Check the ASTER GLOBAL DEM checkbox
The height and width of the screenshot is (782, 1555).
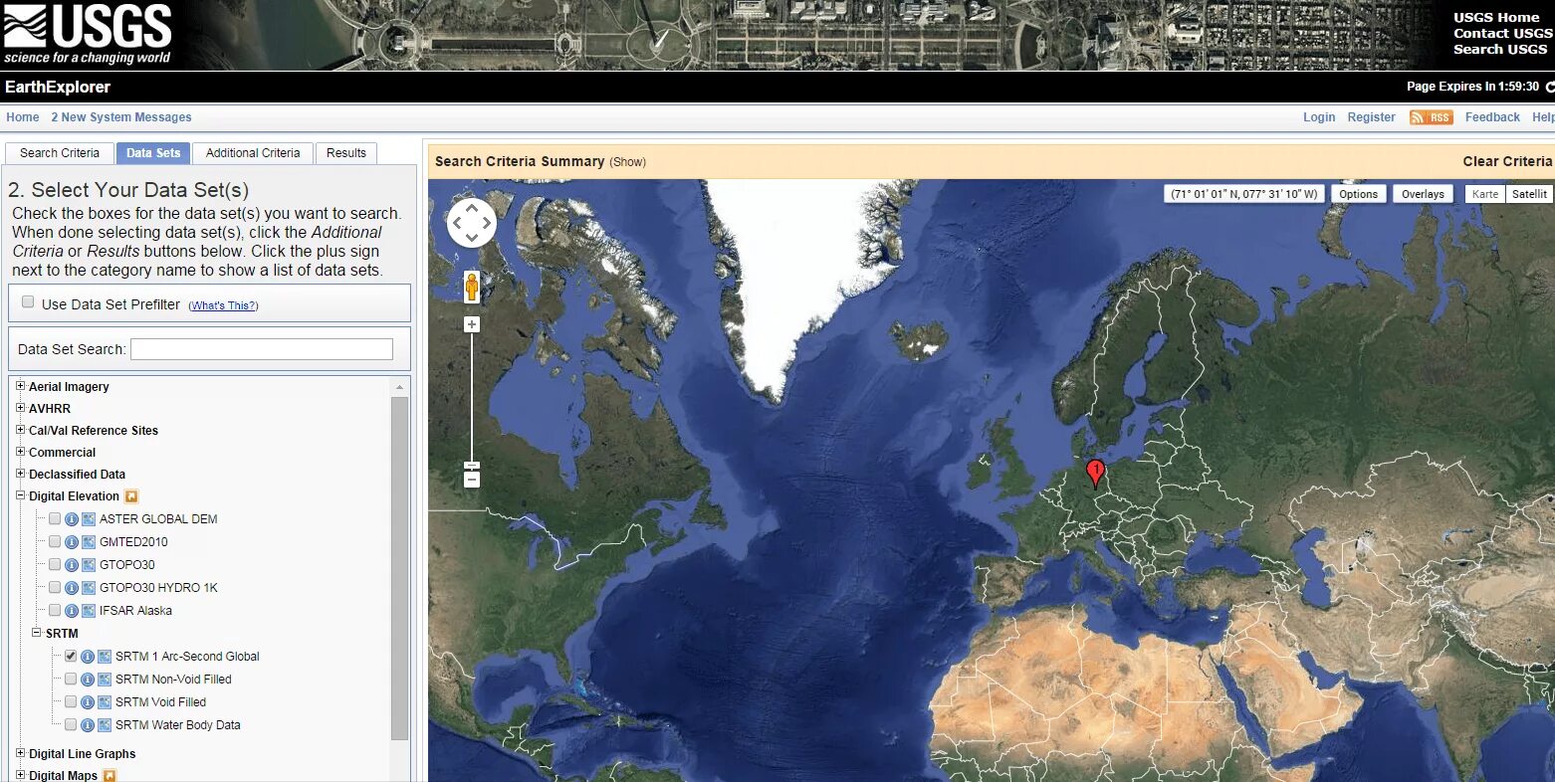[55, 518]
